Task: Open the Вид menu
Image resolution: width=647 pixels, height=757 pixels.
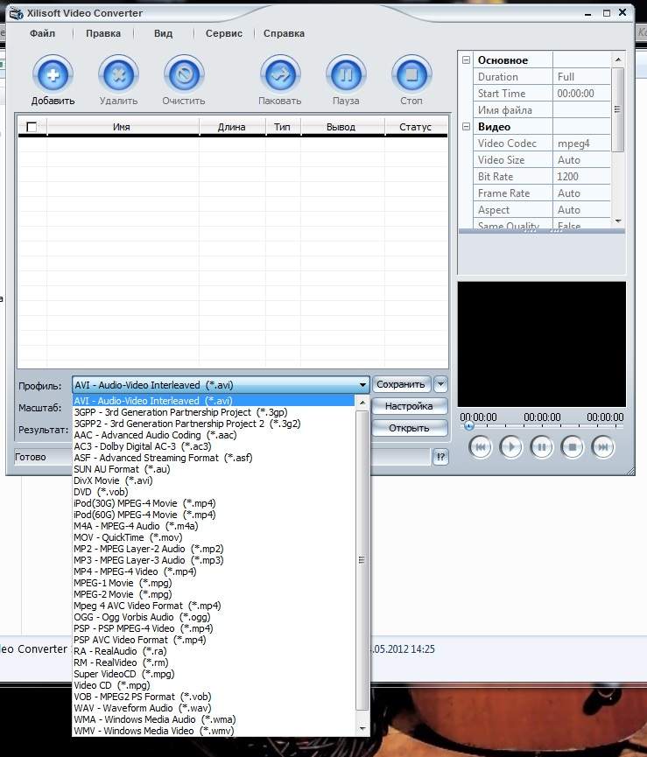Action: 163,33
